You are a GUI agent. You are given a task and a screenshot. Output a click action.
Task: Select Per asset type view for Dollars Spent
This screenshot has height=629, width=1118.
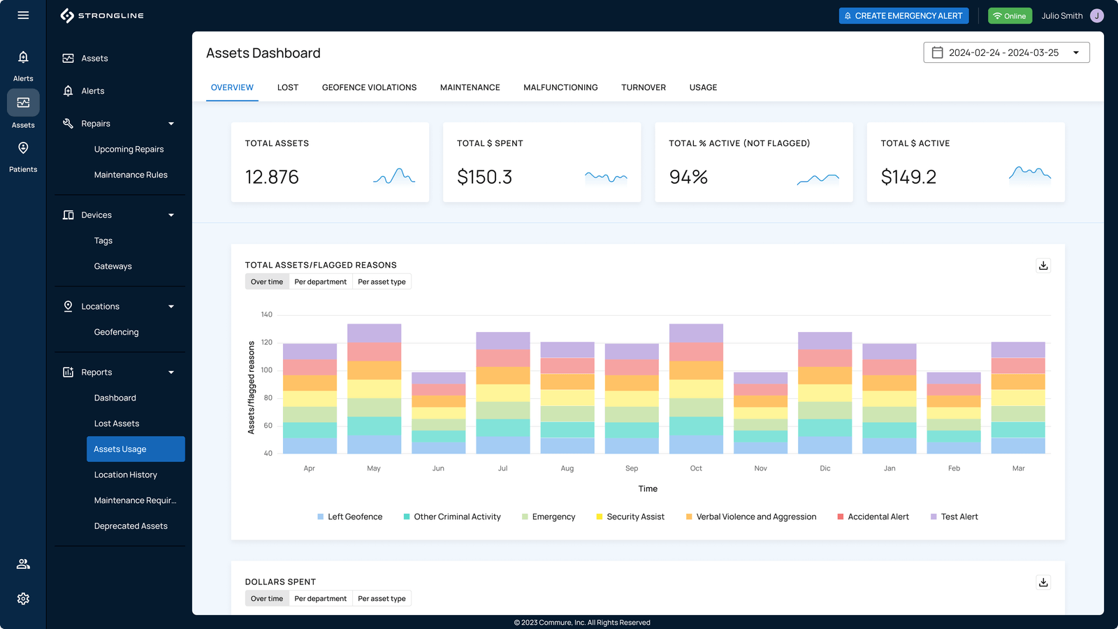click(x=382, y=598)
